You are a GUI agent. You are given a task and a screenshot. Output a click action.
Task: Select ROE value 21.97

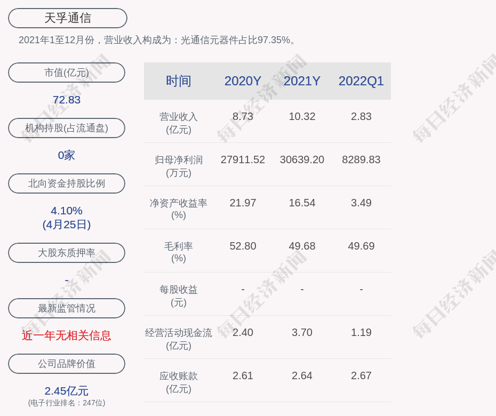243,203
